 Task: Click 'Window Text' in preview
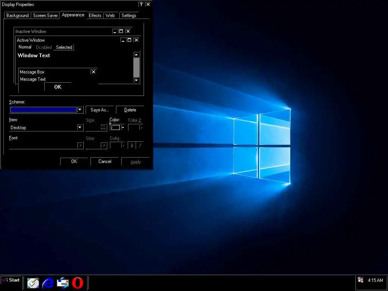coord(34,55)
